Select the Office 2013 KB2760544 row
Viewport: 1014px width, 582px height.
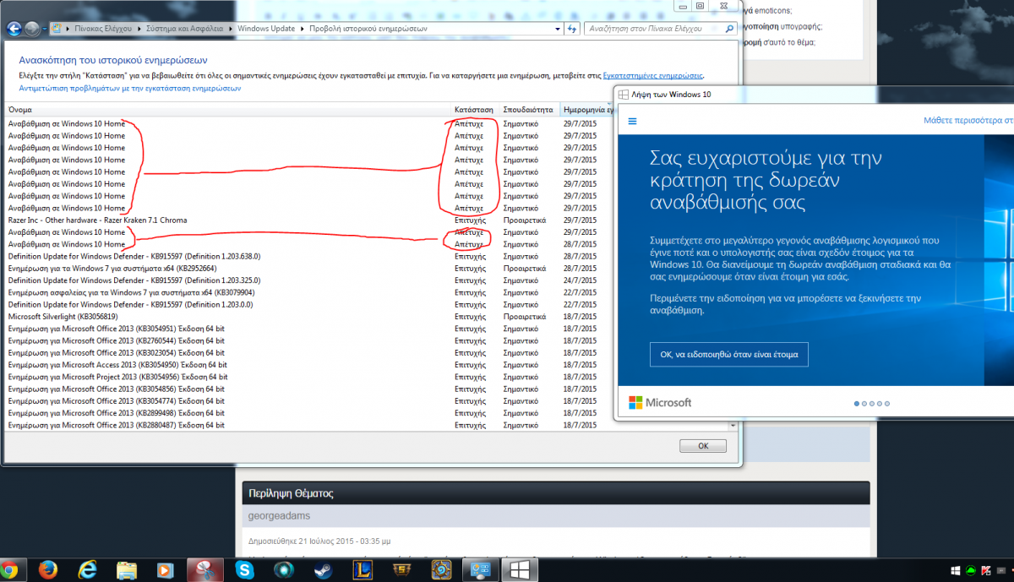309,340
